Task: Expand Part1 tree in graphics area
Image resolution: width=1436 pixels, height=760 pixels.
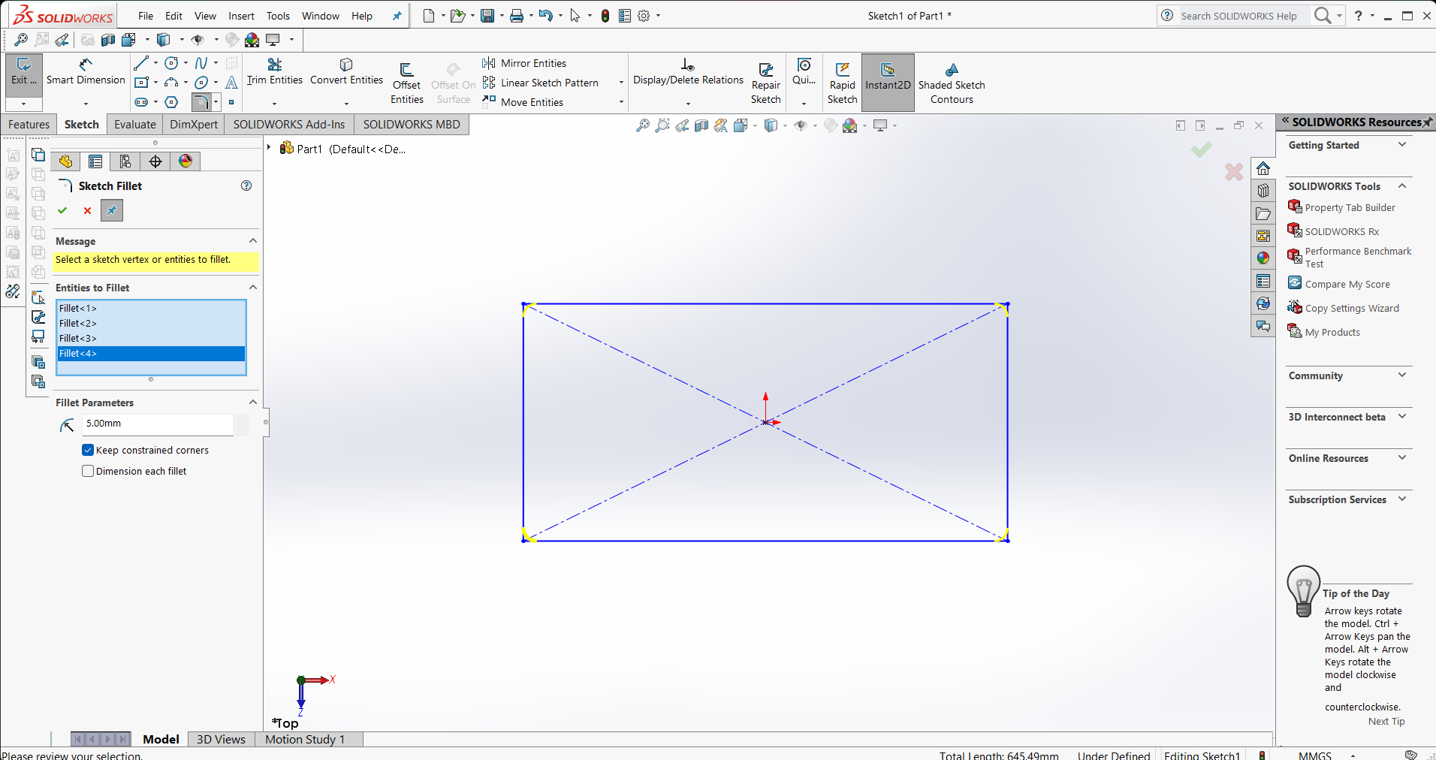Action: [269, 148]
